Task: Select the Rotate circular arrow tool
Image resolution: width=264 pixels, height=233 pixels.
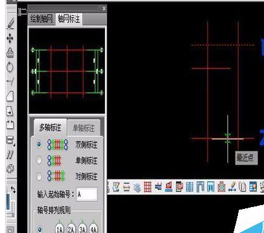Action: 10,67
